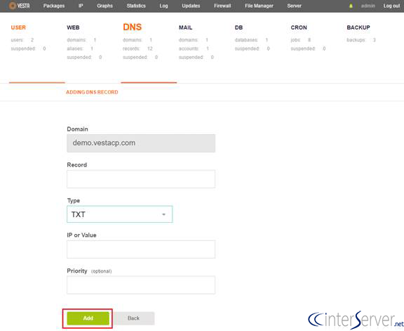Open the Server settings menu
Image resolution: width=404 pixels, height=331 pixels.
295,6
